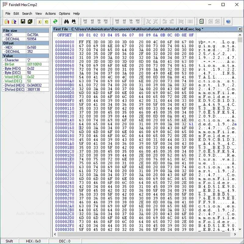Toggle the yellow 'c' toolbar button
Screen dimensions: 244x244
point(46,21)
